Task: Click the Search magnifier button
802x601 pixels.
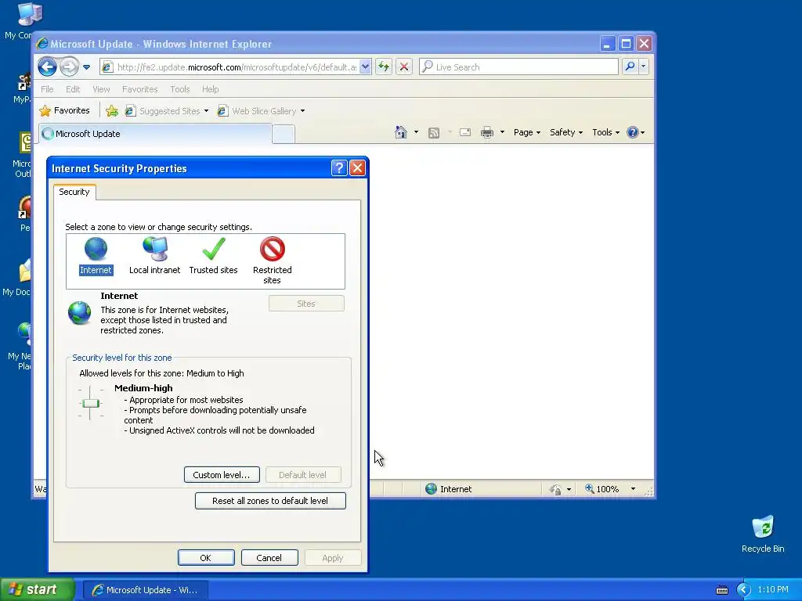Action: tap(630, 67)
